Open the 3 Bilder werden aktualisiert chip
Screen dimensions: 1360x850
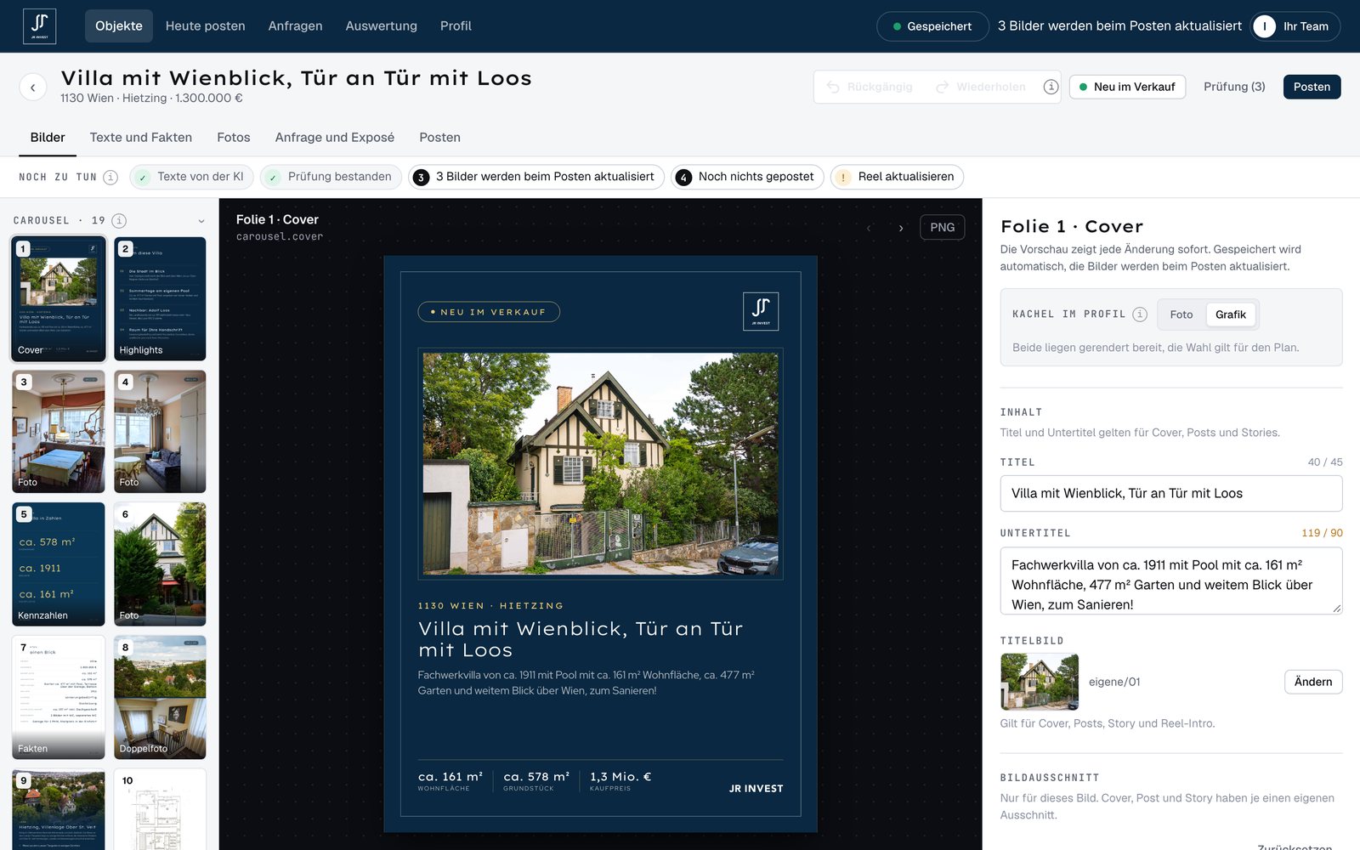[536, 177]
